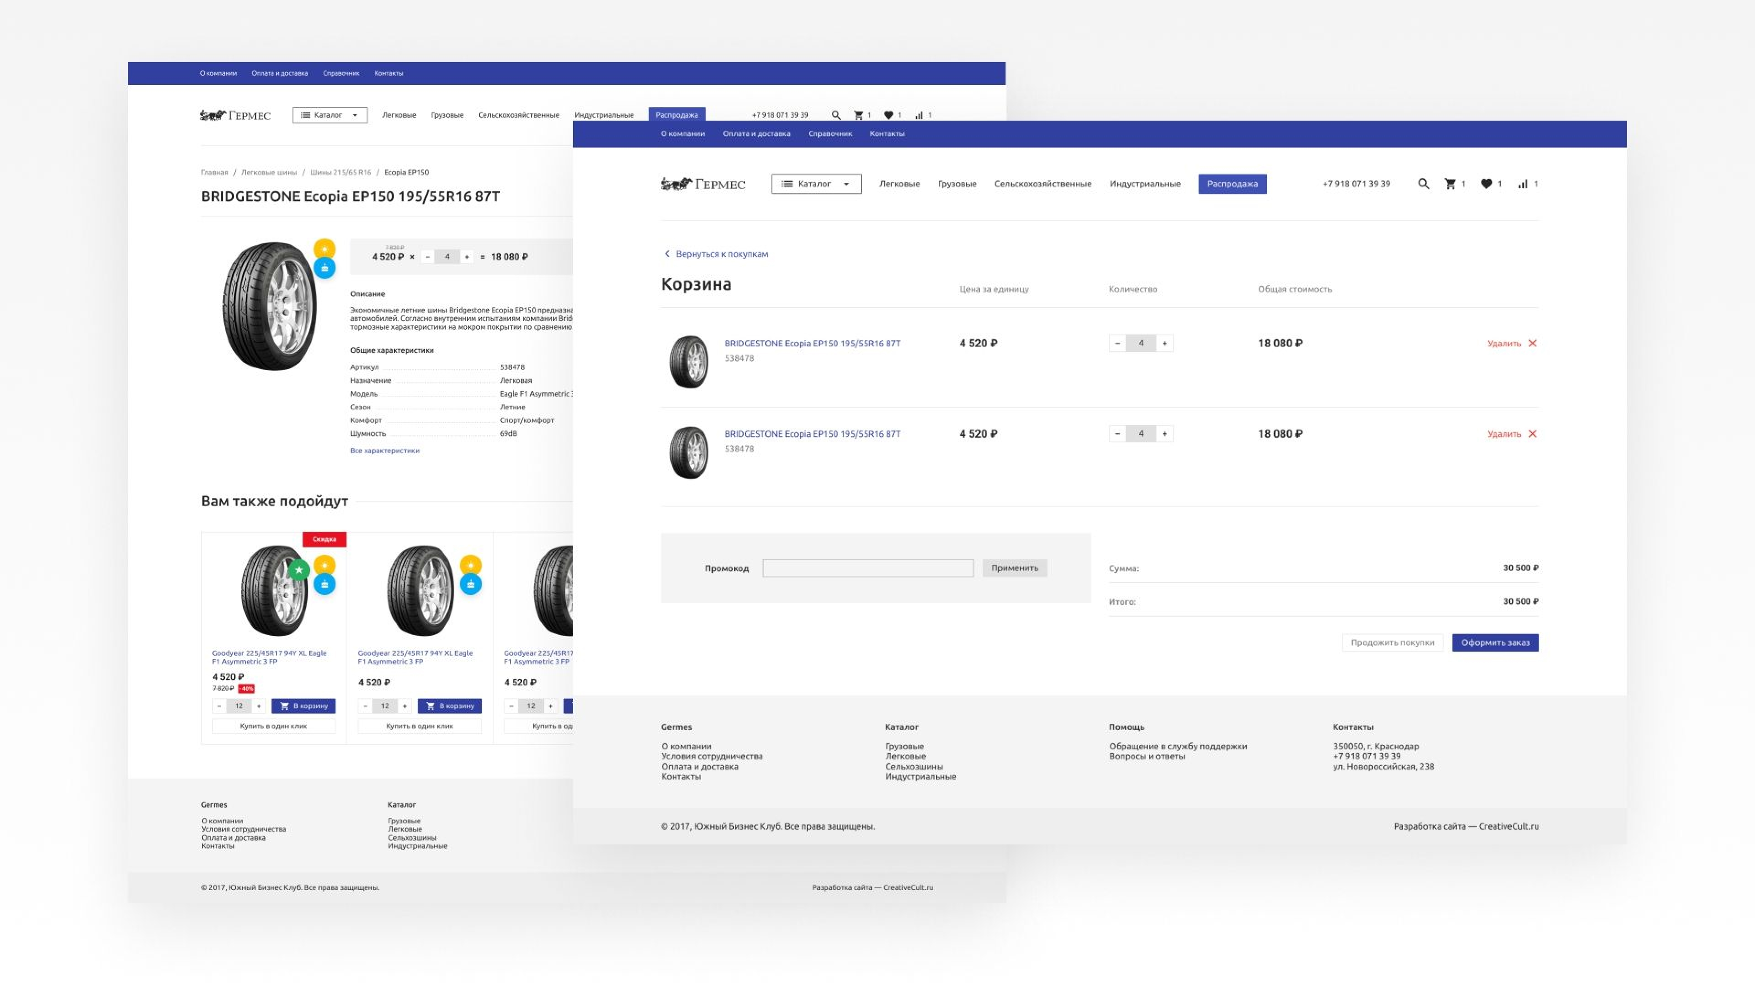The height and width of the screenshot is (987, 1755).
Task: Decrease quantity on product page price row
Action: click(x=427, y=257)
